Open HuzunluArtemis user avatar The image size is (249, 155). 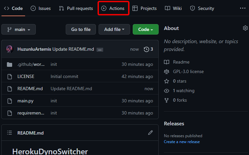click(9, 49)
